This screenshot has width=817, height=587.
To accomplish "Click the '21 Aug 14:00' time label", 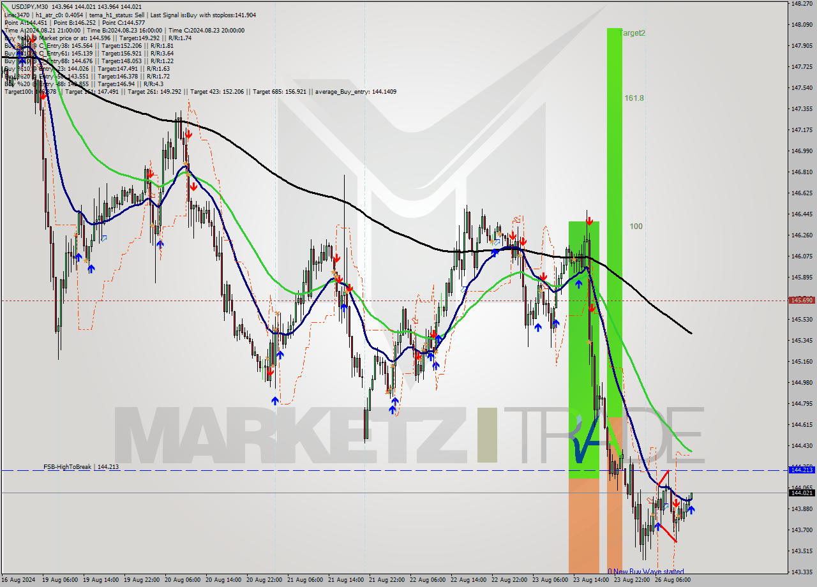I will [346, 581].
